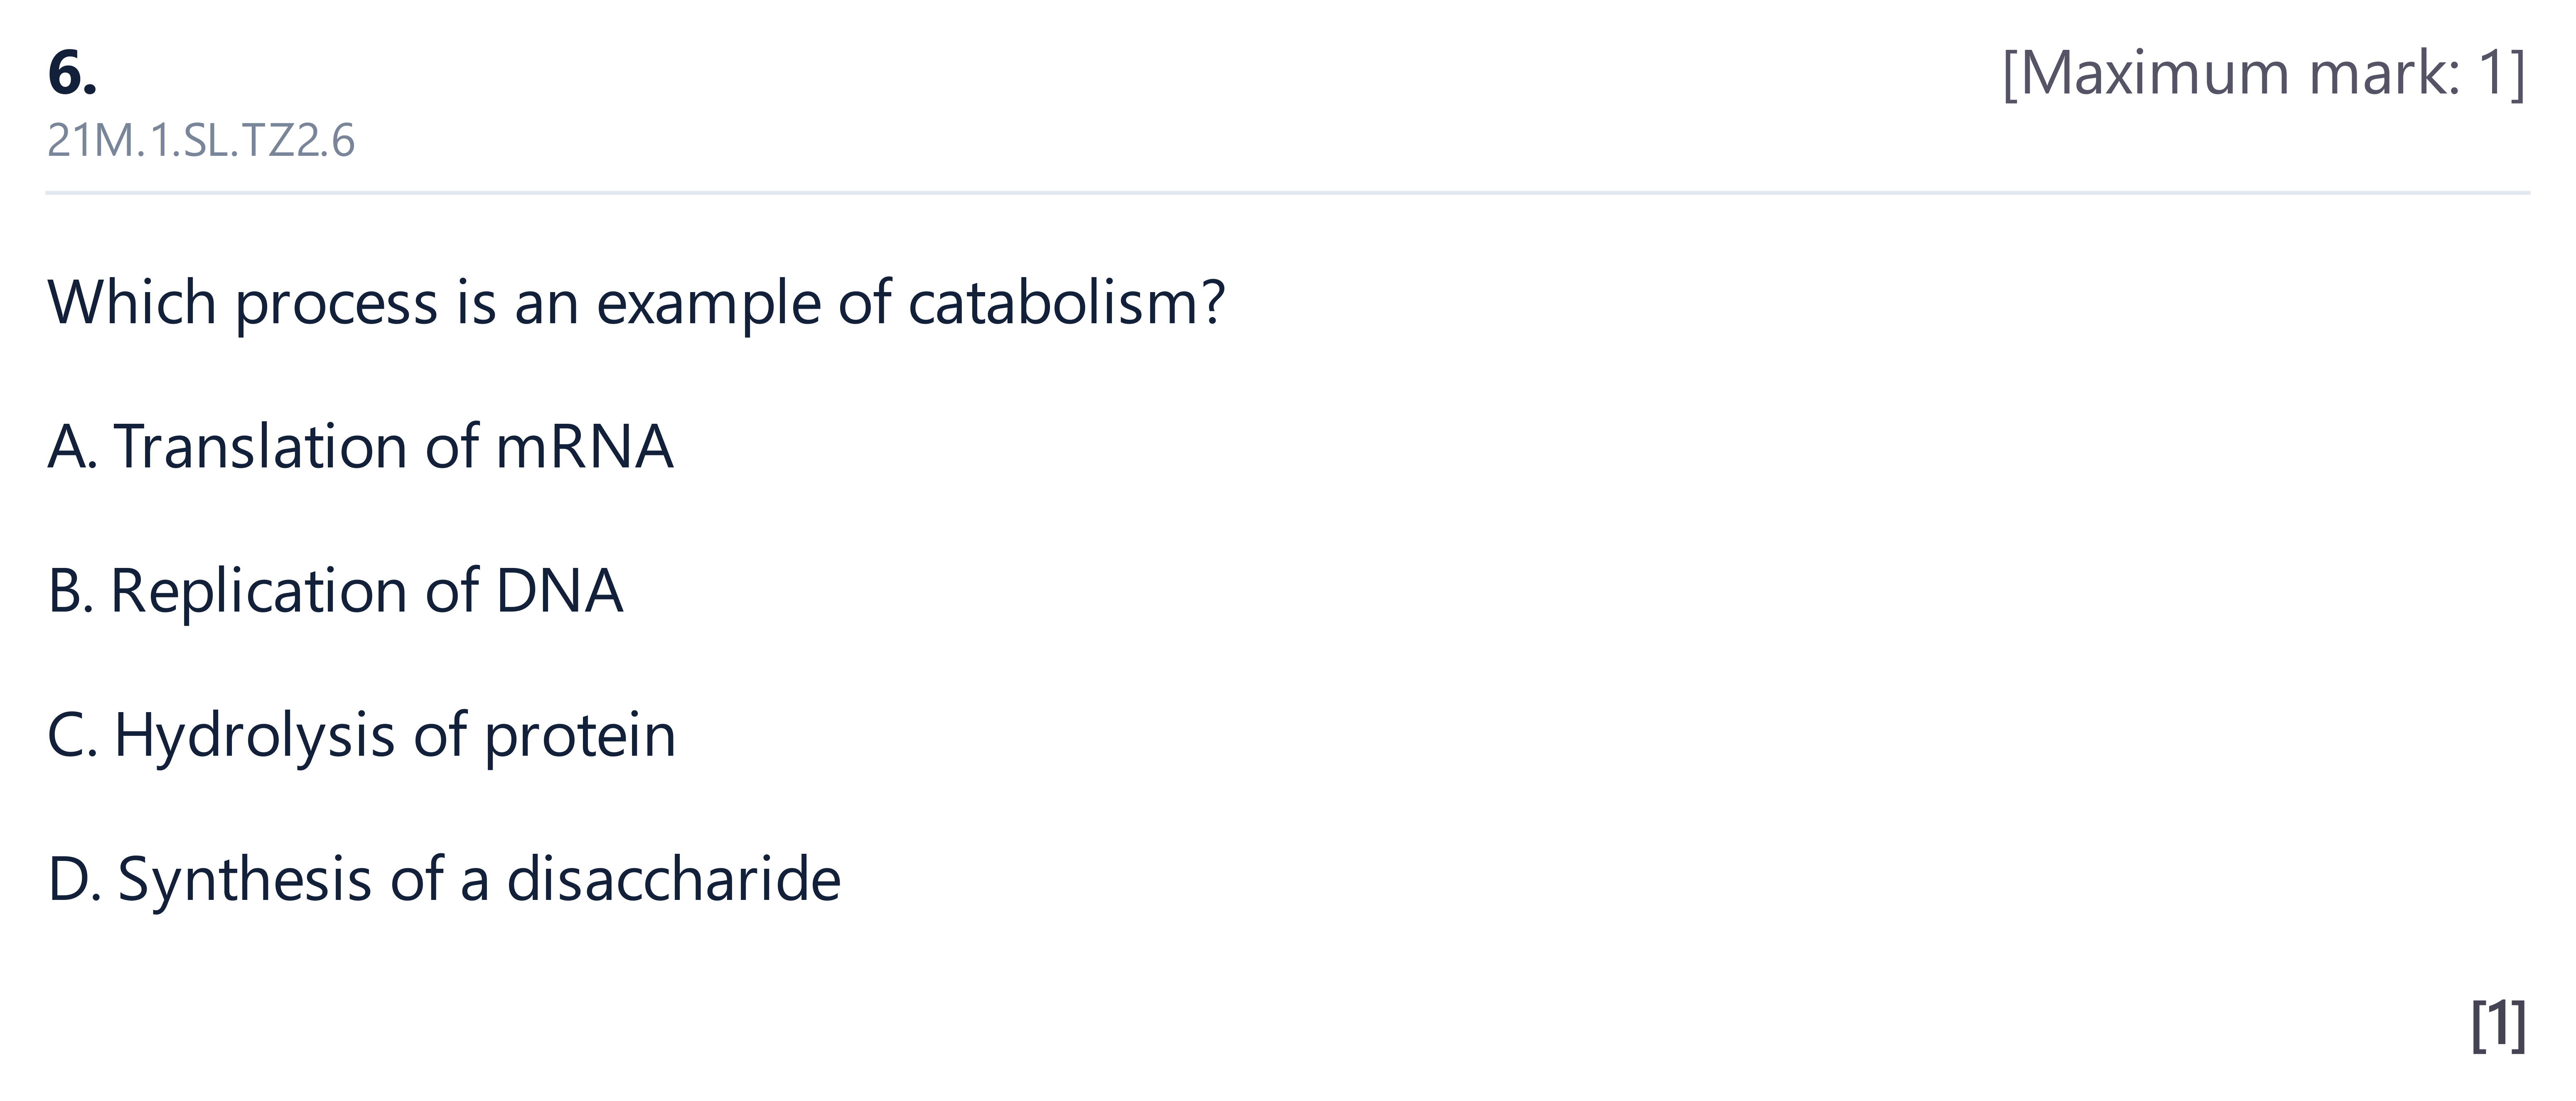Click the horizontal divider under the header
Image resolution: width=2576 pixels, height=1101 pixels.
(x=1288, y=192)
